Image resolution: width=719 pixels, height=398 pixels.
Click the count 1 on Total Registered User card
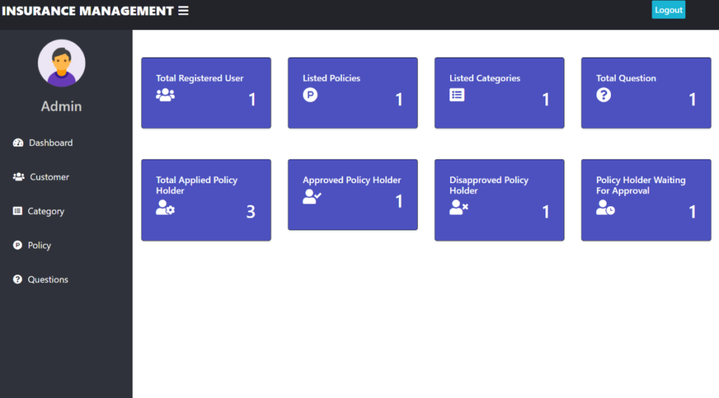pyautogui.click(x=252, y=100)
